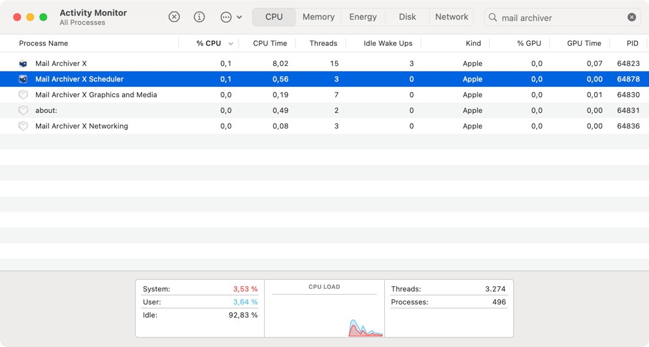This screenshot has width=649, height=347.
Task: Clear the search field with the X icon
Action: click(x=631, y=18)
